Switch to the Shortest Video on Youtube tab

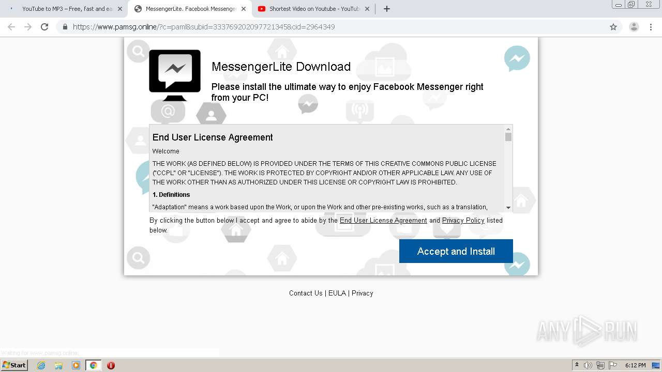(314, 9)
